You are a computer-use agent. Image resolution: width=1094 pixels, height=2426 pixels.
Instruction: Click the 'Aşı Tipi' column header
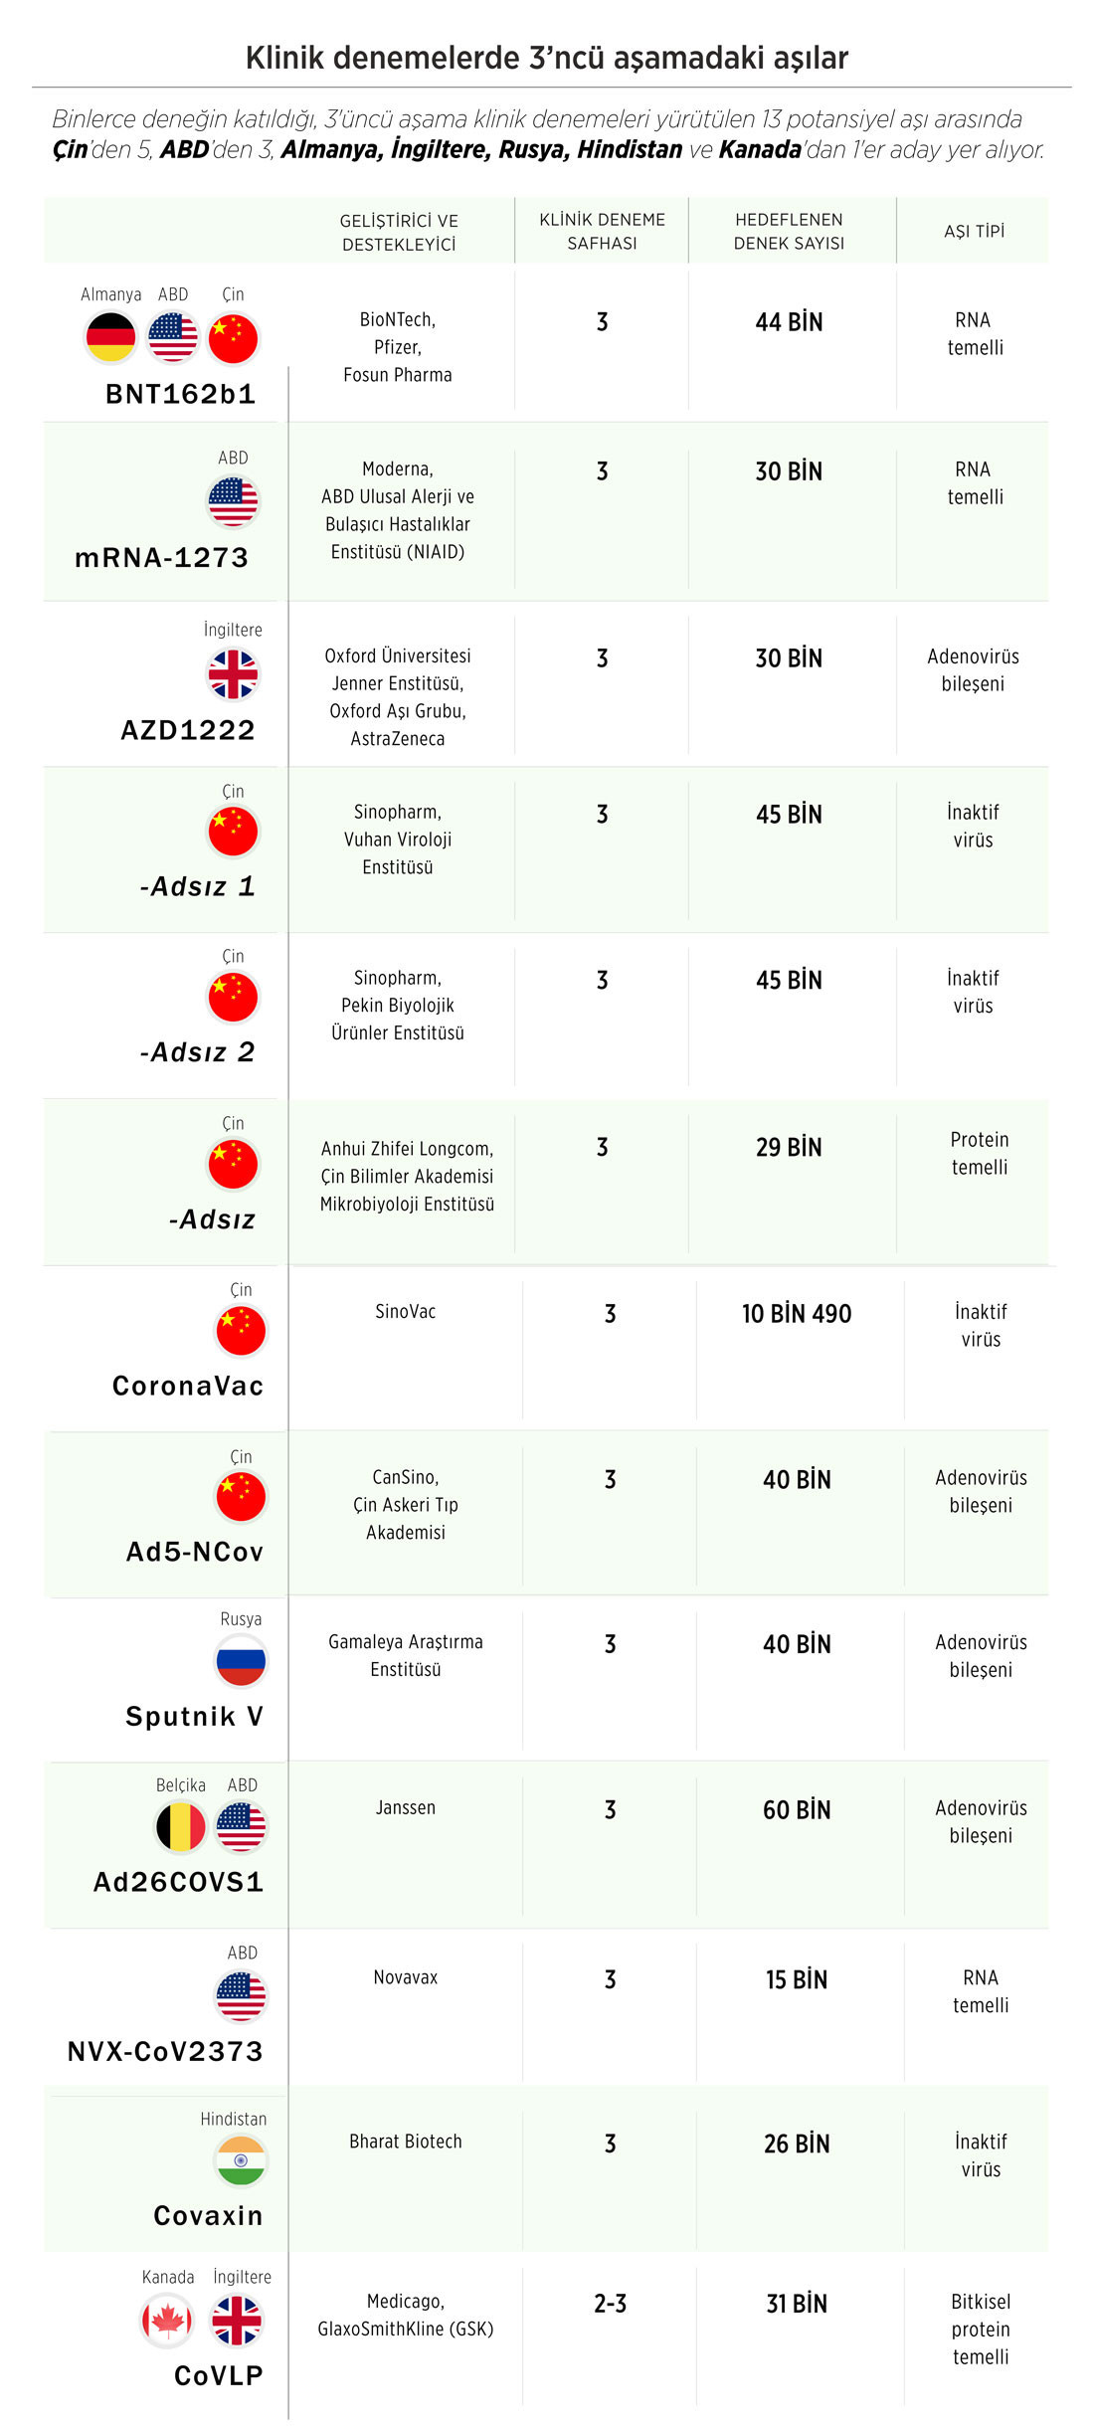point(975,232)
